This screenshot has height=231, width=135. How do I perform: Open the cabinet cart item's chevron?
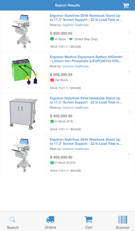point(130,112)
